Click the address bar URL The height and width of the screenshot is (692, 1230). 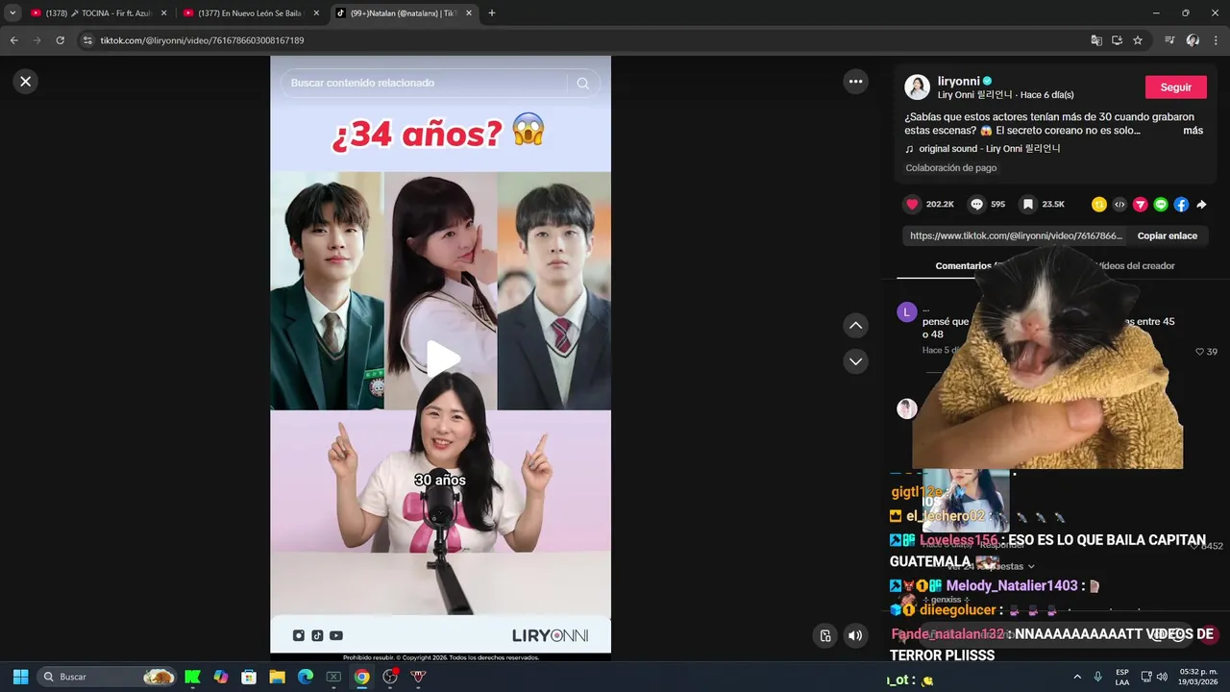coord(202,40)
